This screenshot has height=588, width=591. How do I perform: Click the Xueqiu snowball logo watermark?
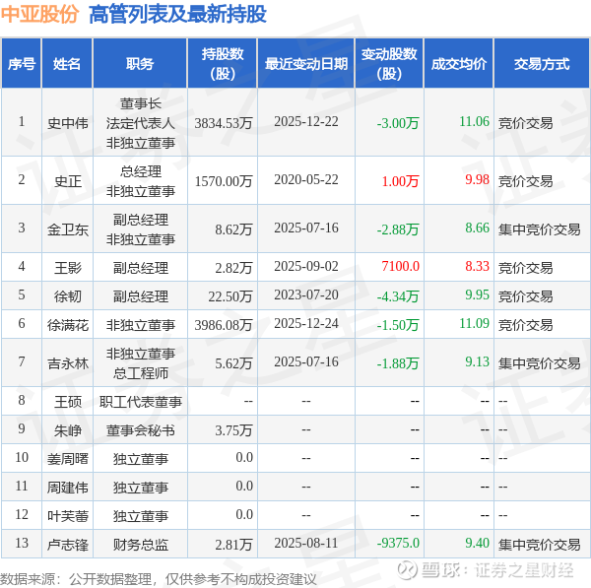407,569
